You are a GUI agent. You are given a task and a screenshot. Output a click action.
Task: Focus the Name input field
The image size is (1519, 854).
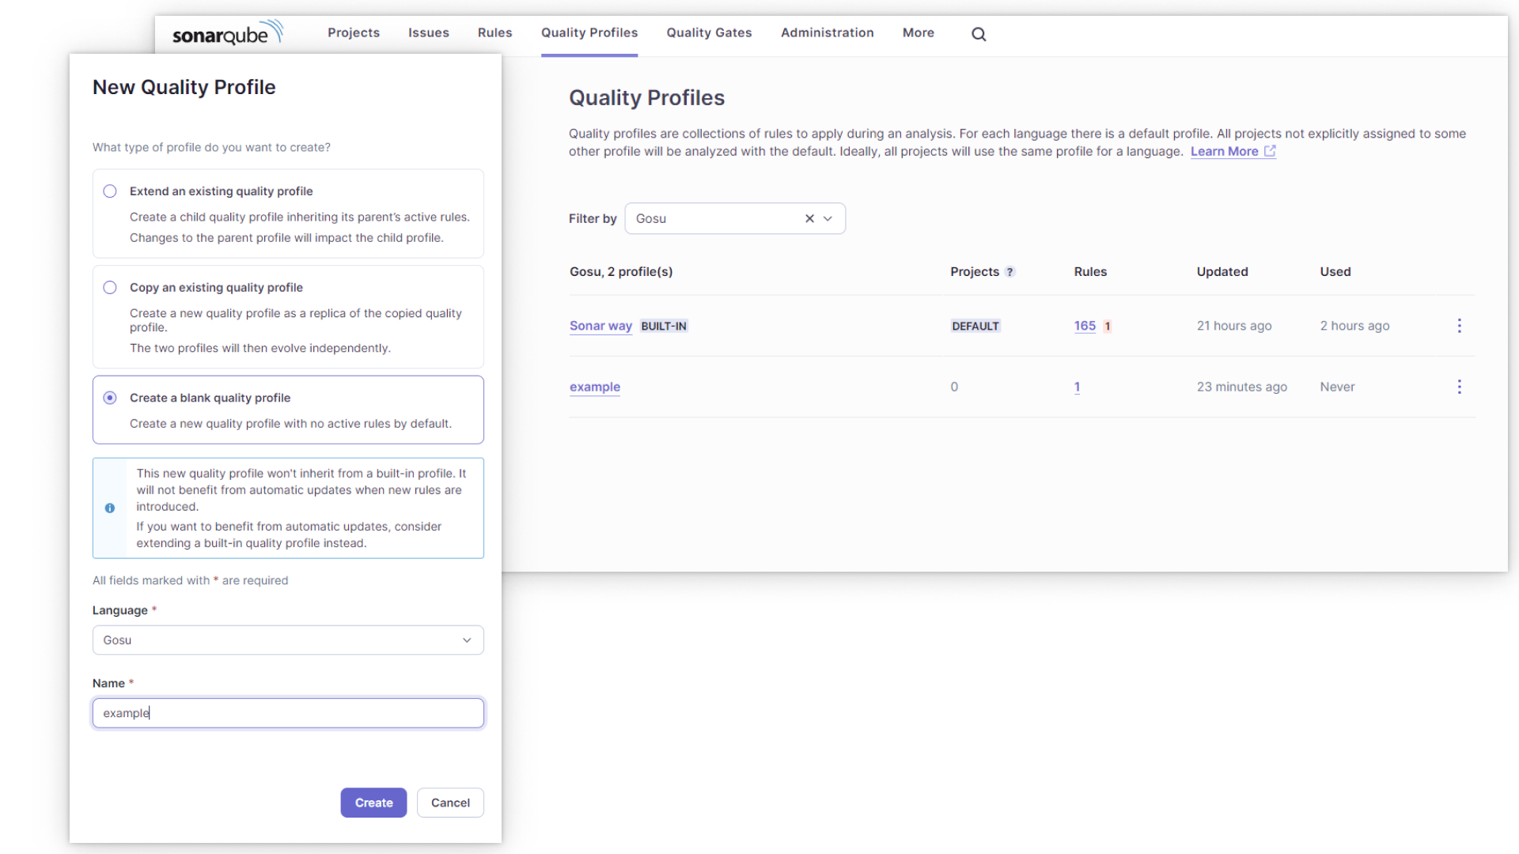pos(288,713)
